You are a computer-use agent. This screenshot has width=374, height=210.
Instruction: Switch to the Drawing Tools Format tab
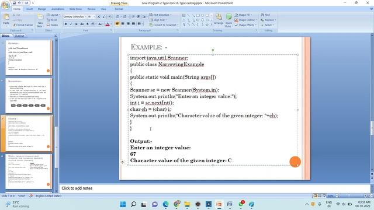119,9
